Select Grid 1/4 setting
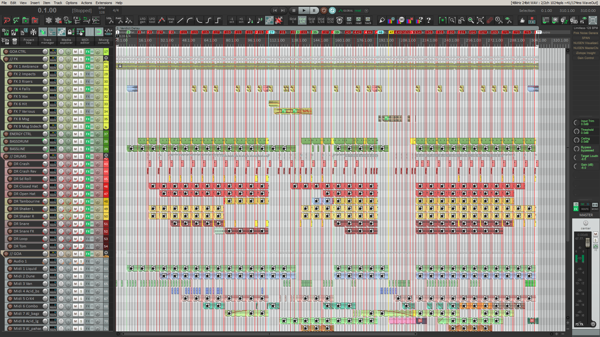Viewport: 600px width, 337px height. tap(302, 21)
